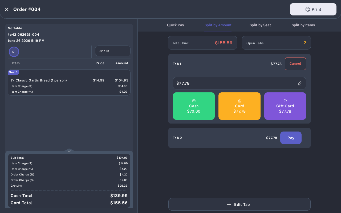Screen dimensions: 341x213
Task: Click the Amount column header
Action: tap(122, 63)
